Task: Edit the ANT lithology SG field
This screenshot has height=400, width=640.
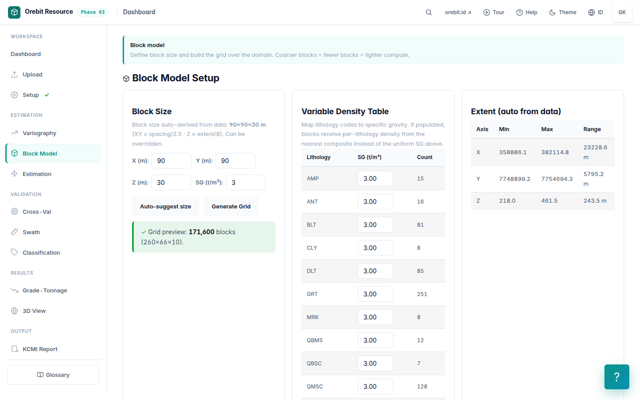Action: (376, 202)
